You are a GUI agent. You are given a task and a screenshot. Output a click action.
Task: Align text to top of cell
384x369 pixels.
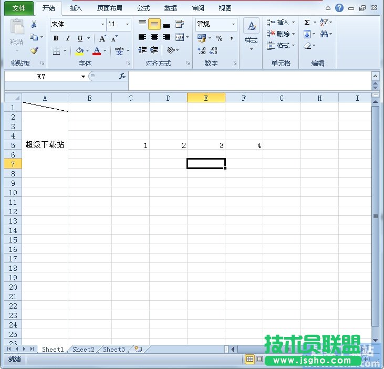coord(142,24)
